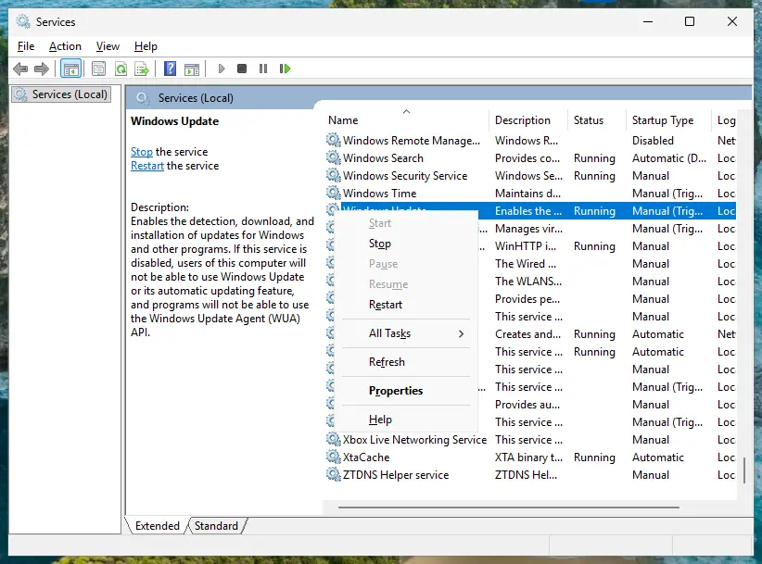Image resolution: width=762 pixels, height=564 pixels.
Task: Click 'XTA binary t...' description cell
Action: (528, 457)
